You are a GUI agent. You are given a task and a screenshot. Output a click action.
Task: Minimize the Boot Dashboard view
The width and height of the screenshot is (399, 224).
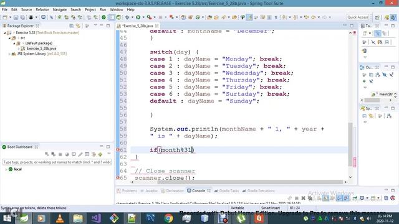(101, 147)
